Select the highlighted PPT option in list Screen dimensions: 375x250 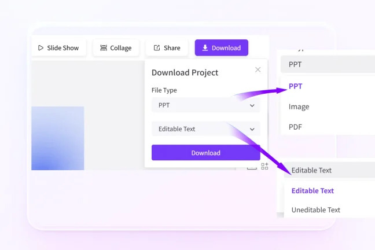[296, 86]
